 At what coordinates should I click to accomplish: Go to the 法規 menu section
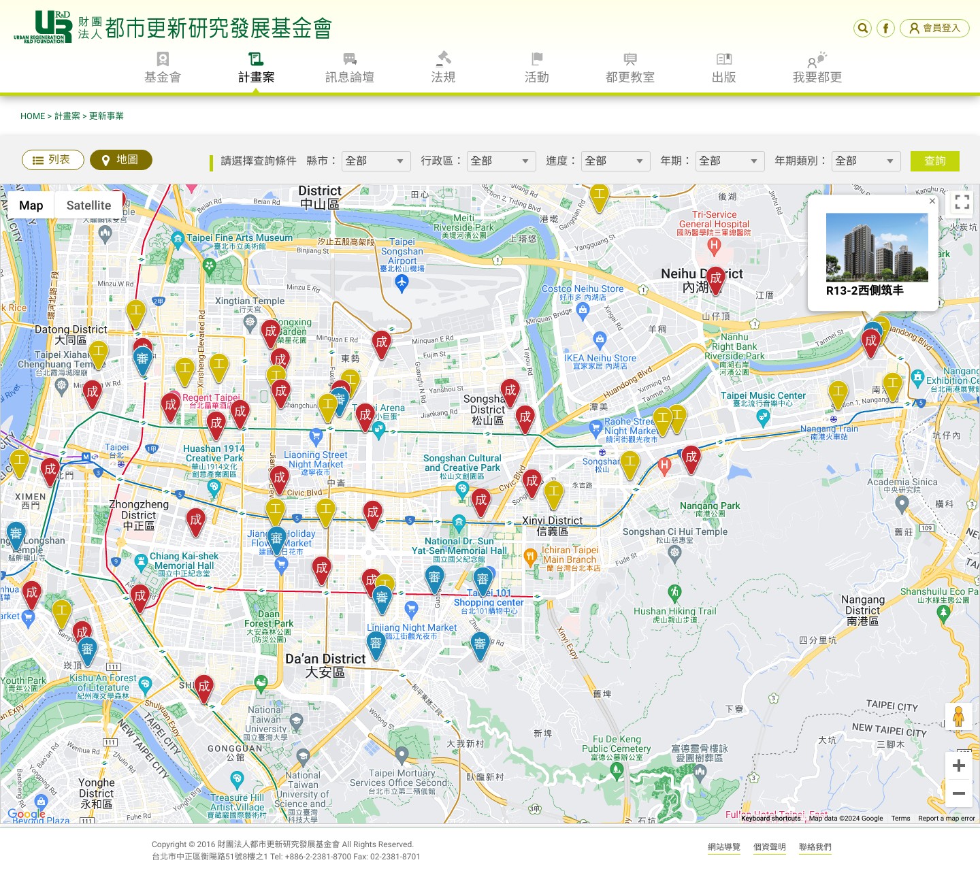click(443, 67)
